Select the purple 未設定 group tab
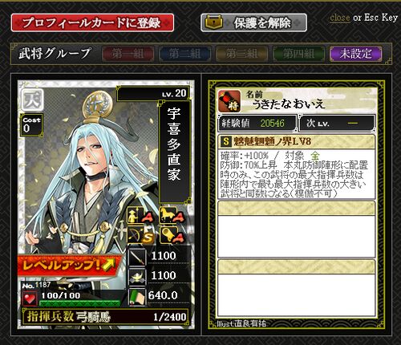 pos(355,54)
